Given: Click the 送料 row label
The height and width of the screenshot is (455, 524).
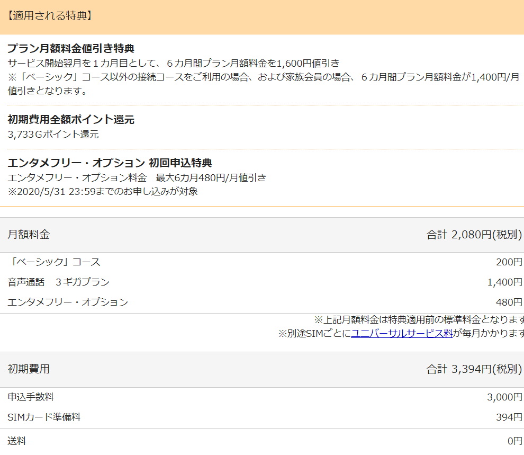Looking at the screenshot, I should (x=17, y=441).
